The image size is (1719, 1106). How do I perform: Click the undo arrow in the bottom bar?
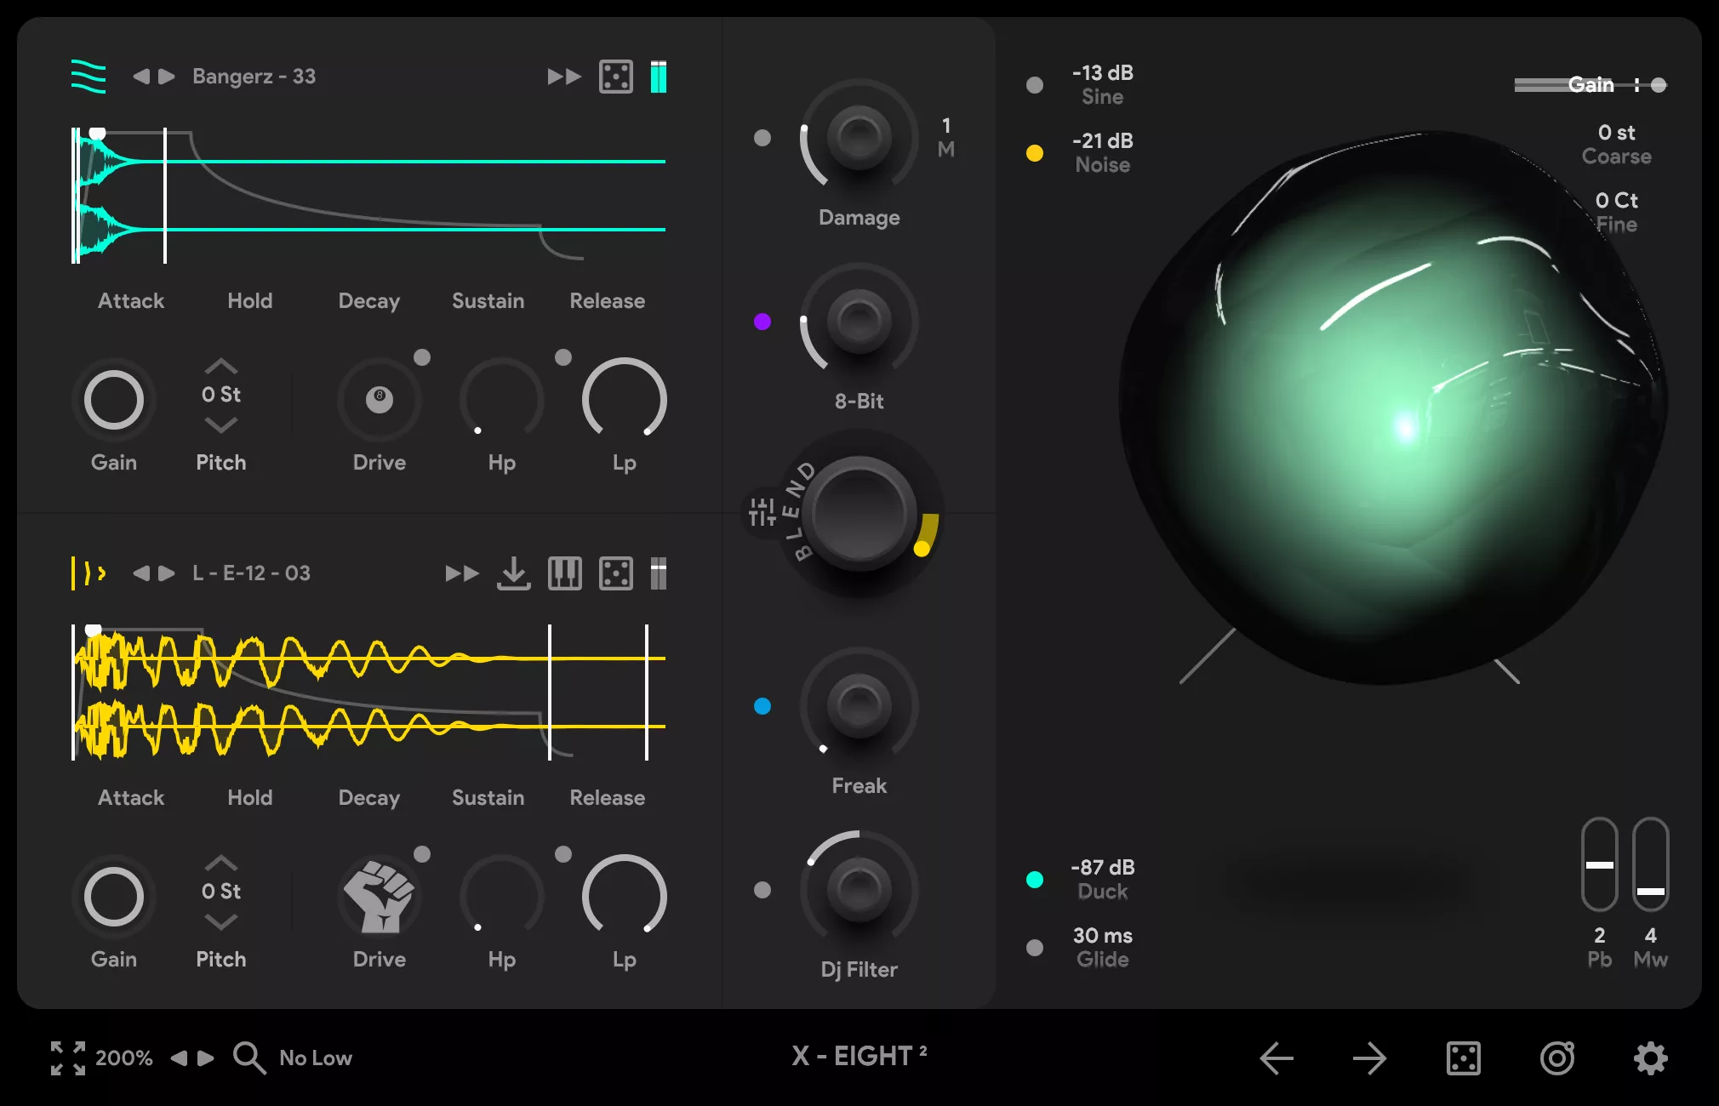1276,1058
